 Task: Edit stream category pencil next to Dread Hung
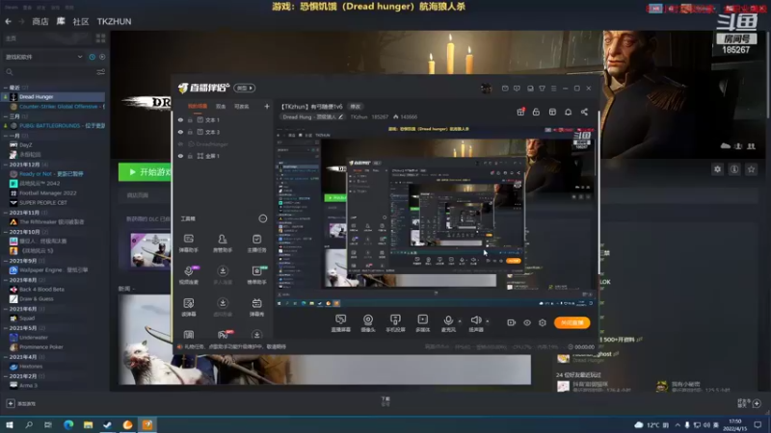tap(340, 116)
